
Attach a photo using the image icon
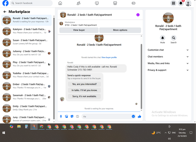[67, 116]
